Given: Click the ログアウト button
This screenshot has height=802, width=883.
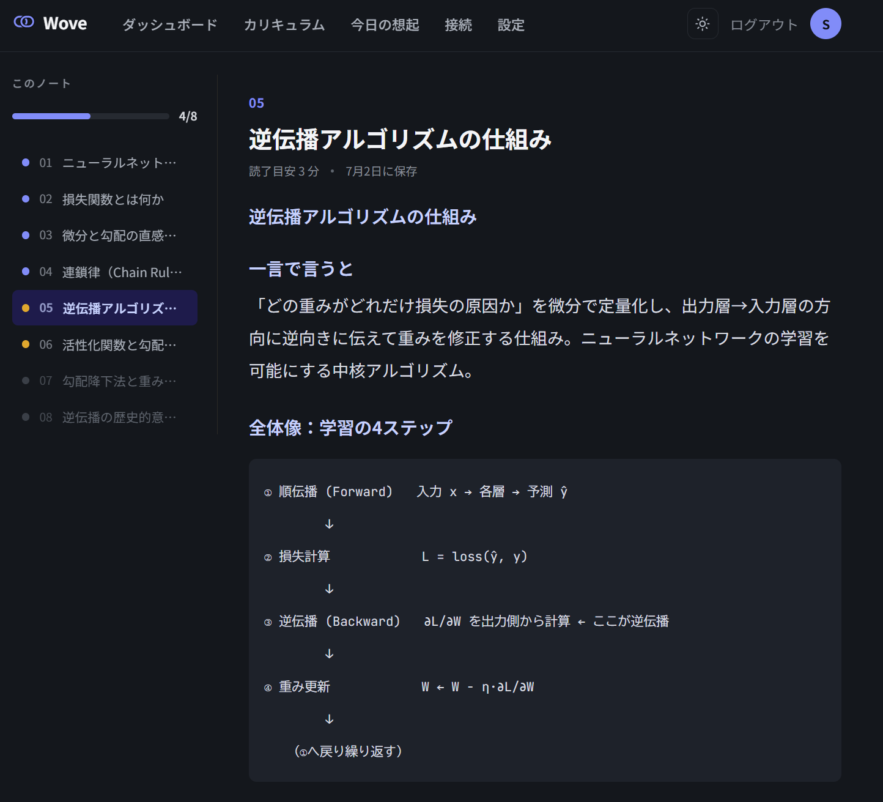Looking at the screenshot, I should click(764, 24).
